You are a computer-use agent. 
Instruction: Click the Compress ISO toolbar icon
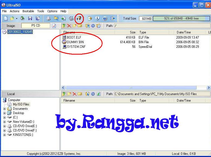pos(56,18)
